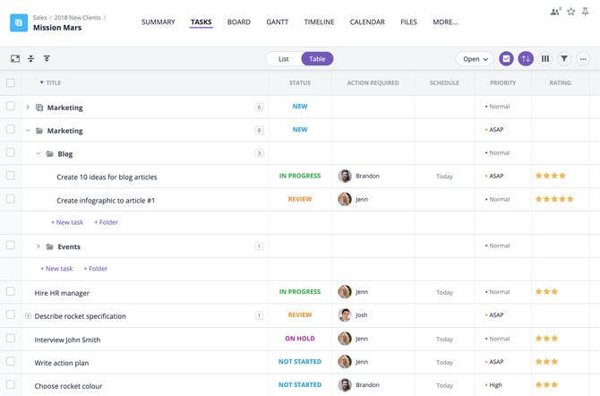Add New task under Blog folder
The width and height of the screenshot is (600, 396).
67,222
